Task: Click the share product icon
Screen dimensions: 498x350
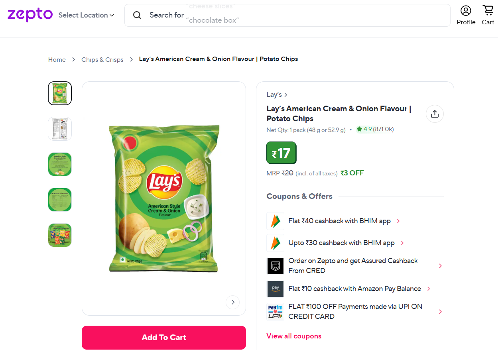Action: (x=435, y=114)
